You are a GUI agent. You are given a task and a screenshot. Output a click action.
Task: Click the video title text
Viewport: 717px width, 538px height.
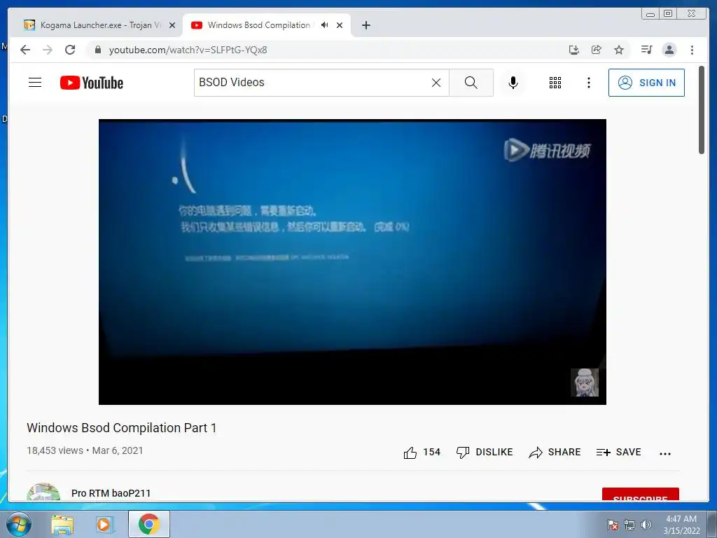[121, 428]
